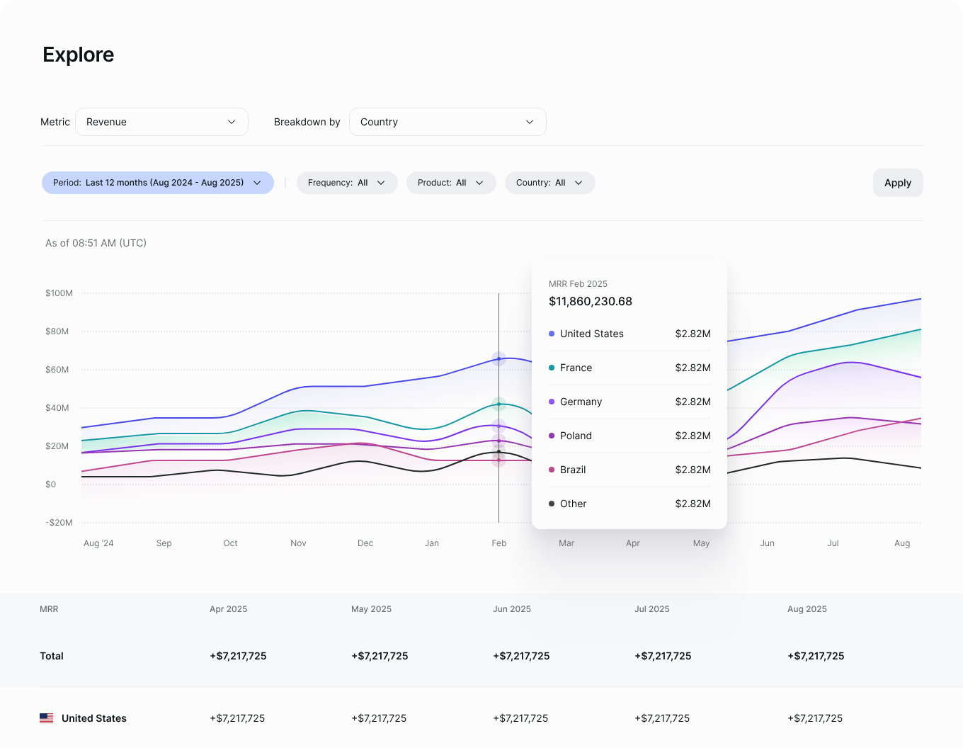The width and height of the screenshot is (963, 748).
Task: Click the Aug '24 axis label
Action: [x=98, y=543]
